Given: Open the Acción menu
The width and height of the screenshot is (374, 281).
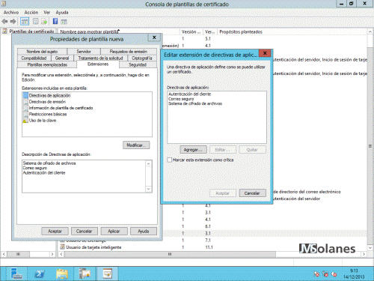Looking at the screenshot, I should click(31, 12).
